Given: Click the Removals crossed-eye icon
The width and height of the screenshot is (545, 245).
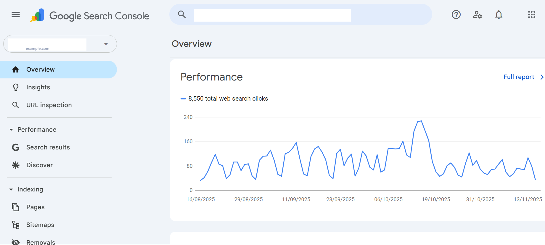Looking at the screenshot, I should (16, 242).
